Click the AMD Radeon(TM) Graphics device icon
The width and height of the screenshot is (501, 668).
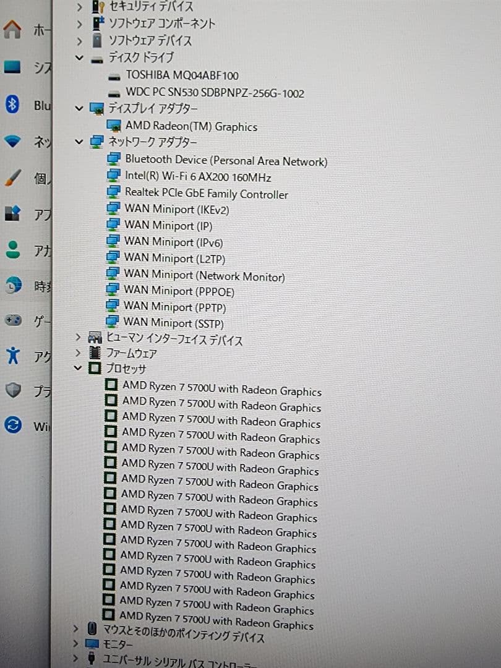(114, 126)
